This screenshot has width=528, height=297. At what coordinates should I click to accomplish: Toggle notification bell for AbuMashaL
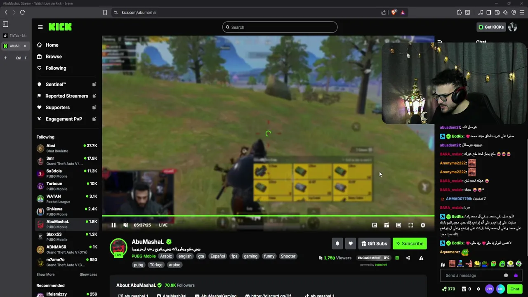[337, 243]
